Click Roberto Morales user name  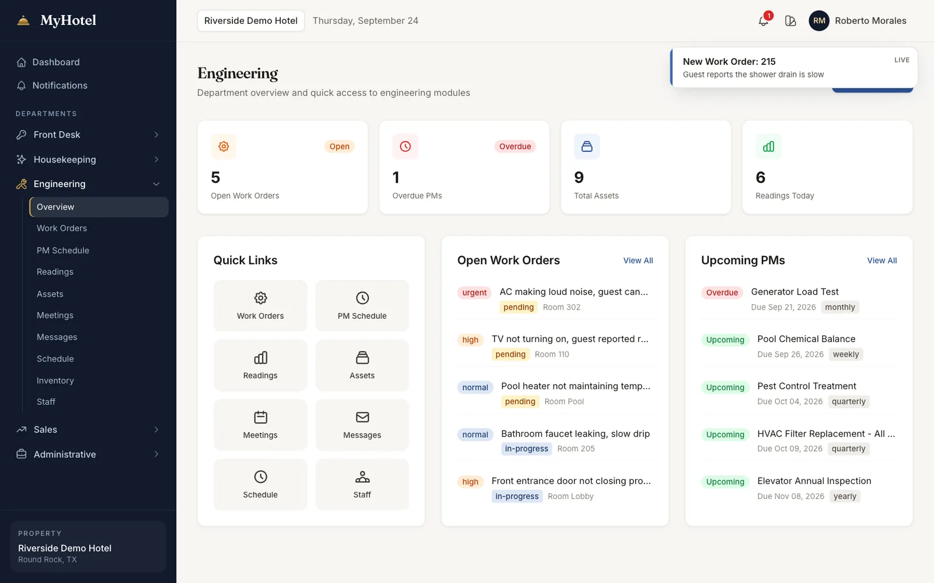tap(870, 21)
